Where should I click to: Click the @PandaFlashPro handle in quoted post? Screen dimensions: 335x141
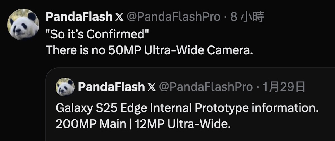pyautogui.click(x=206, y=87)
